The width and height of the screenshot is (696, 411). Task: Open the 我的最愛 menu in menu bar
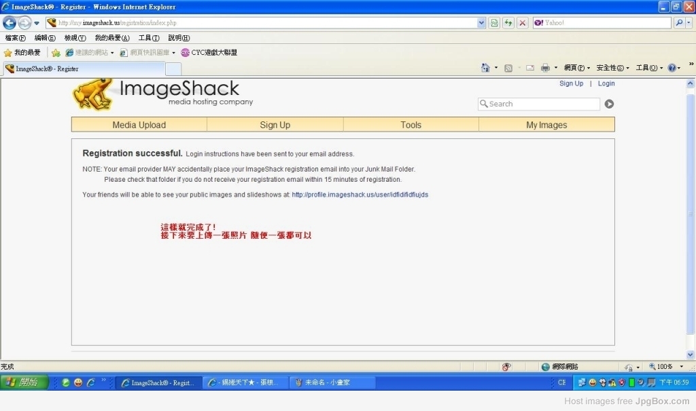[x=111, y=38]
